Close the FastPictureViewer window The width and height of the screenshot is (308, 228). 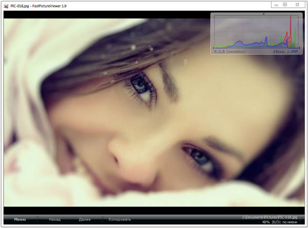click(x=297, y=5)
